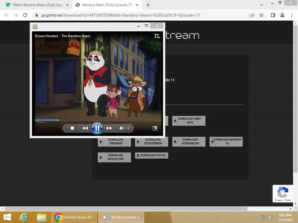
Task: Click Download XStreamCDN button
Action: [189, 141]
